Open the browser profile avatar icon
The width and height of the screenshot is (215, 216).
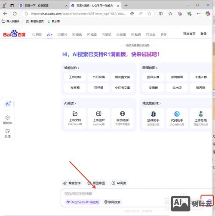tap(4, 6)
